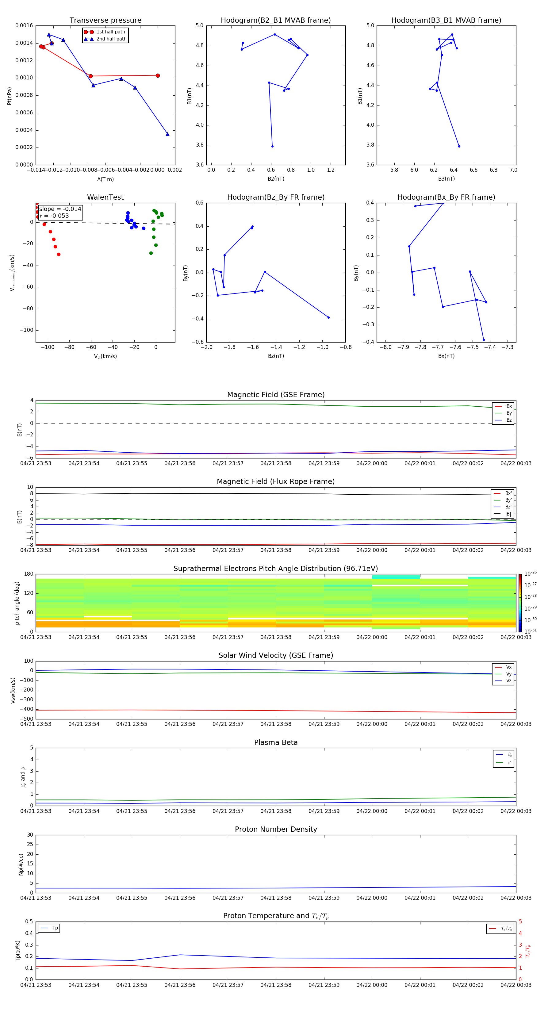This screenshot has width=552, height=1012.
Task: Click the "Hodogram(Bx_By FR frame)" title
Action: coord(446,197)
